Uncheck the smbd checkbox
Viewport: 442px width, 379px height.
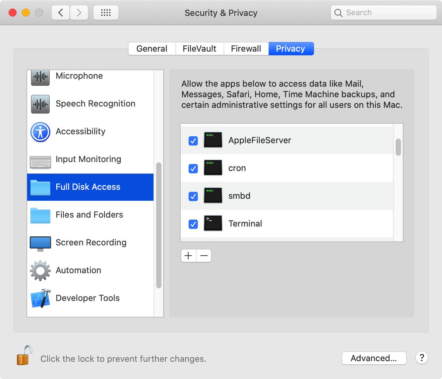193,196
